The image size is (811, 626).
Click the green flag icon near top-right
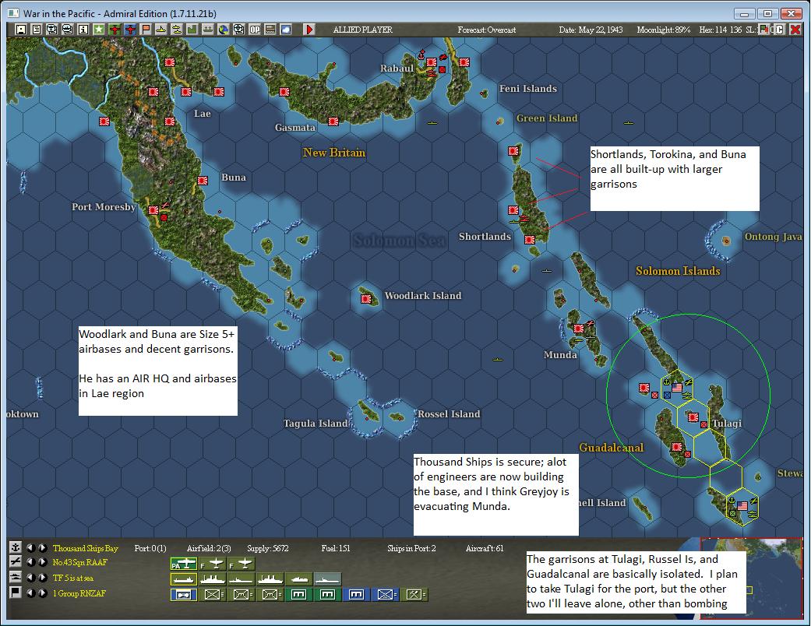[763, 30]
